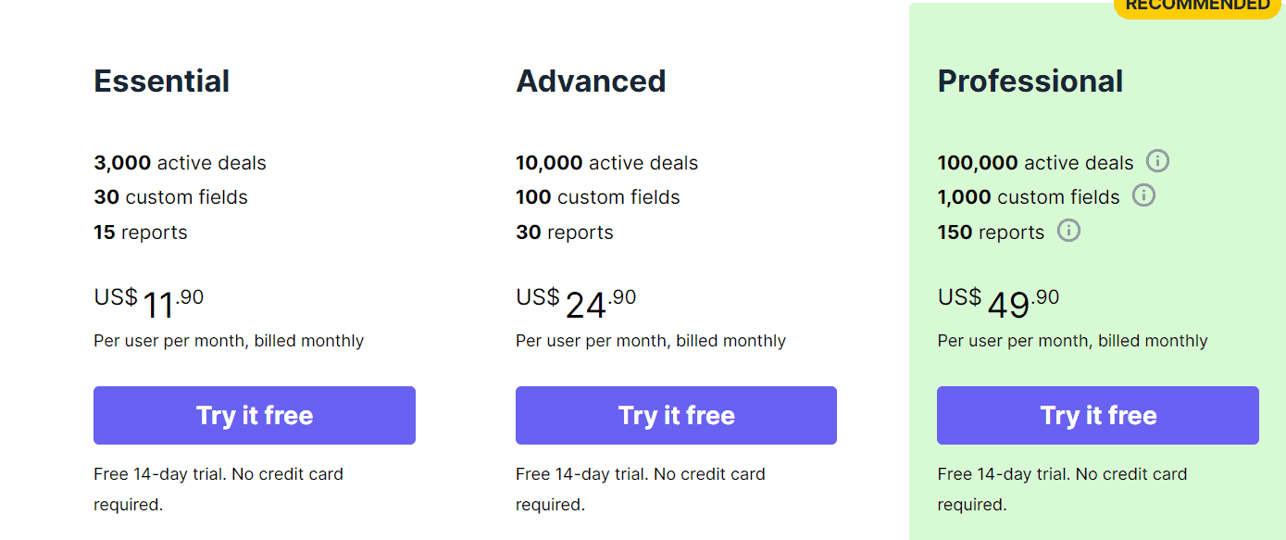Click the Advanced plan title

coord(591,82)
